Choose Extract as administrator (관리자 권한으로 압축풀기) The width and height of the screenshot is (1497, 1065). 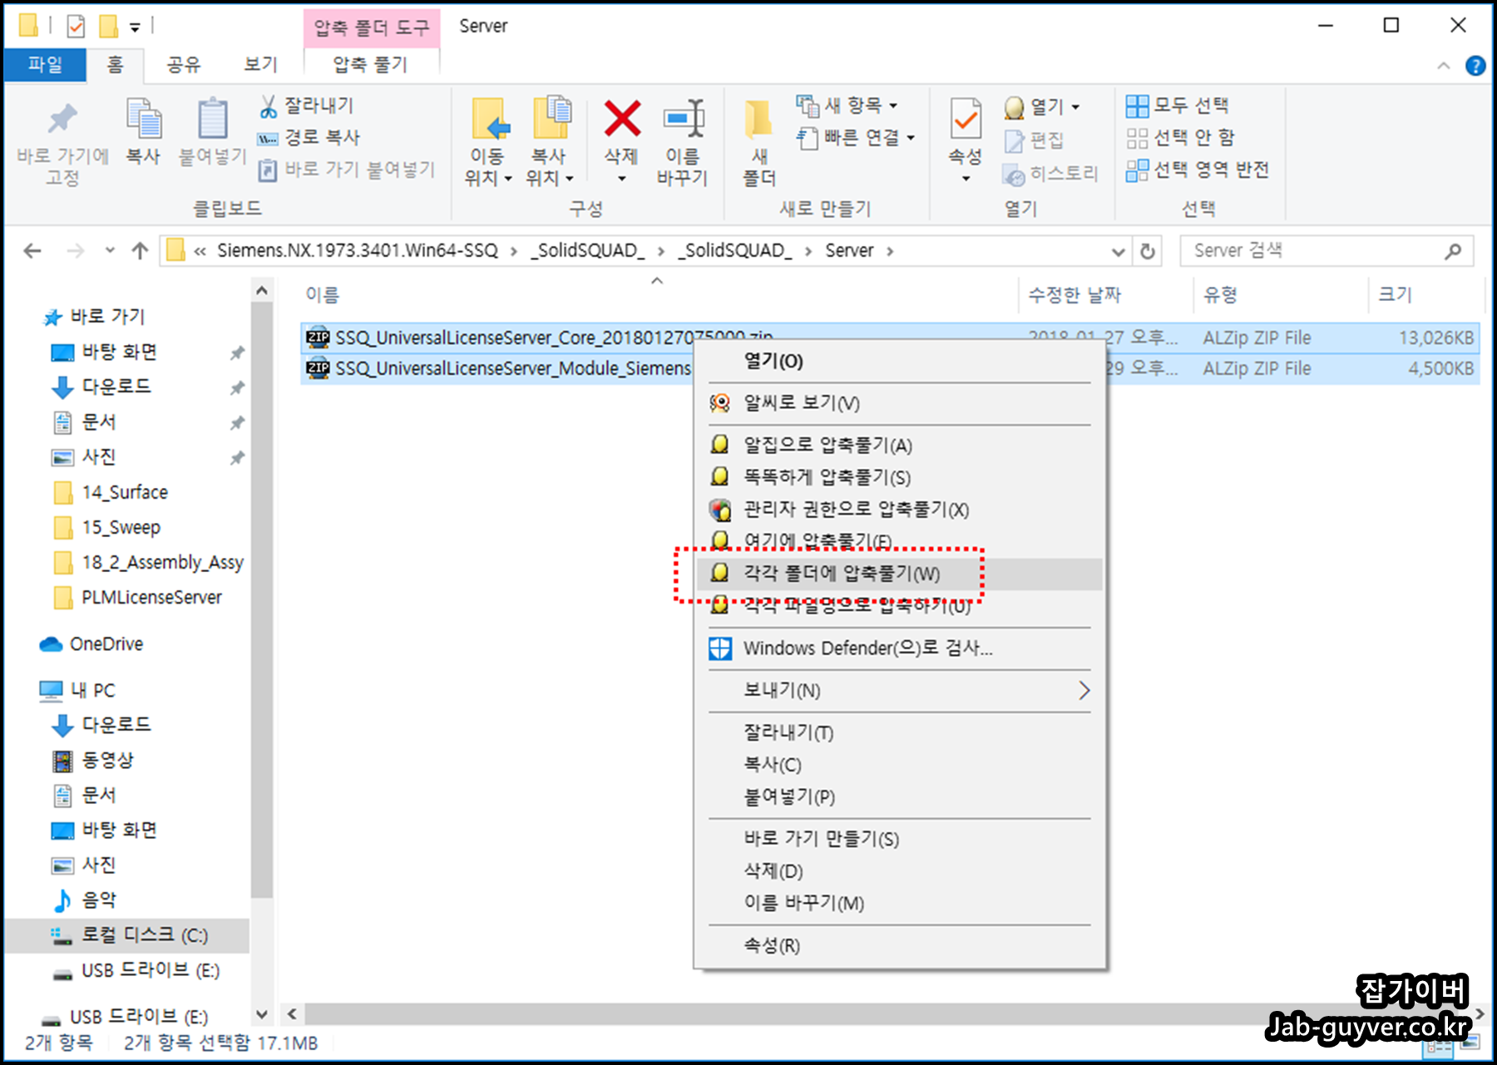pos(900,509)
